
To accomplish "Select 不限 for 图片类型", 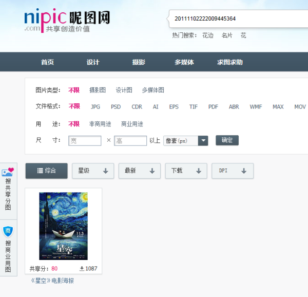I will pyautogui.click(x=74, y=90).
